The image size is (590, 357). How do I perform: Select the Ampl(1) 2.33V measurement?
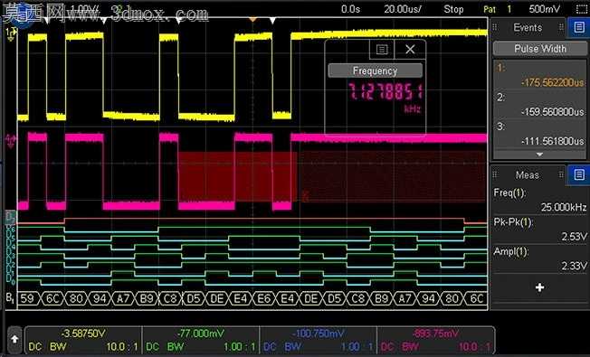tap(539, 258)
